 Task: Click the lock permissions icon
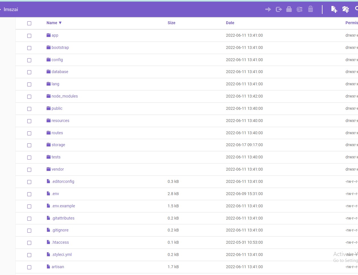(289, 9)
